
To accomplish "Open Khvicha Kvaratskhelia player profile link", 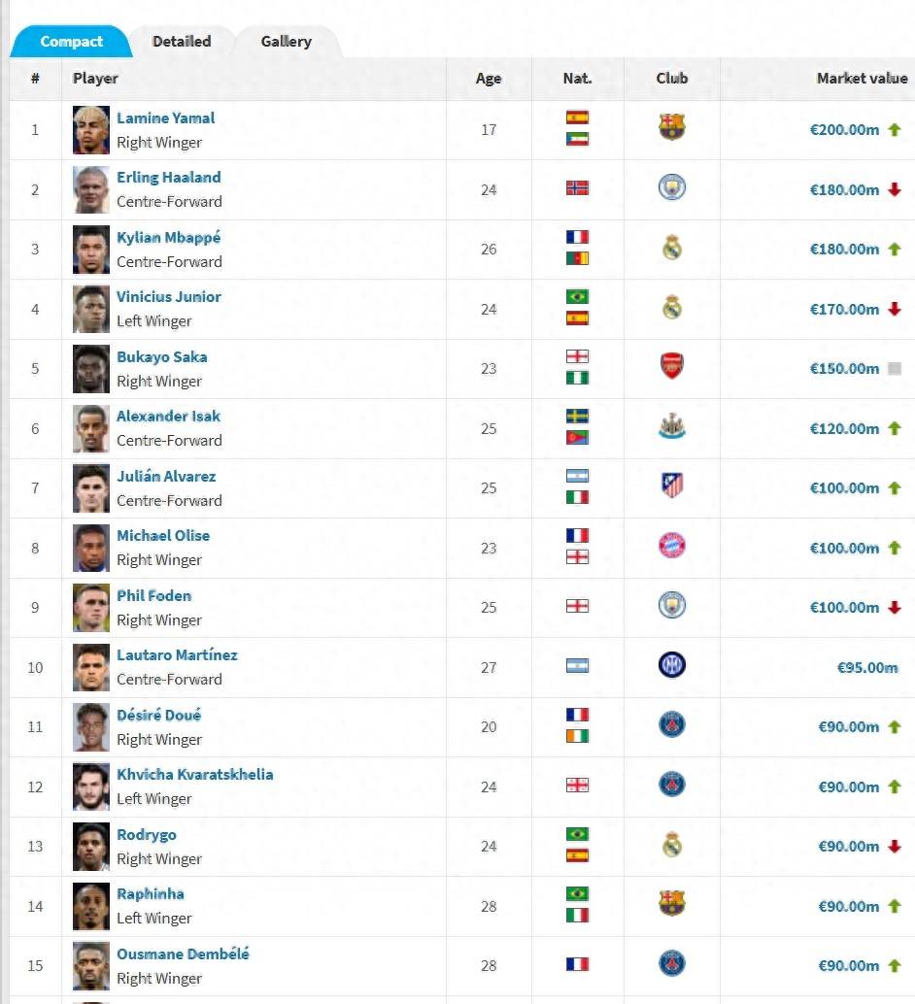I will tap(194, 775).
